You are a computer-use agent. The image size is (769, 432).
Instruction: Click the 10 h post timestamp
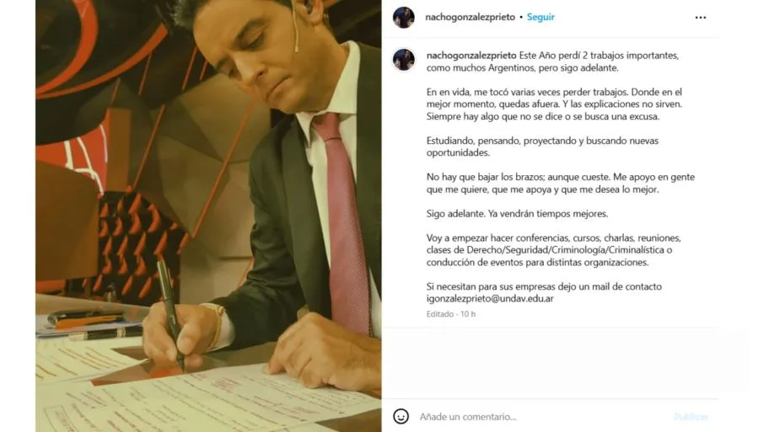tap(468, 314)
